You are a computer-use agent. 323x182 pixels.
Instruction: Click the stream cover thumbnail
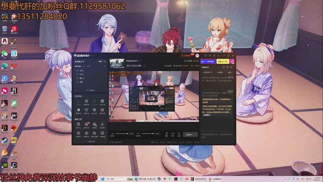(x=117, y=63)
